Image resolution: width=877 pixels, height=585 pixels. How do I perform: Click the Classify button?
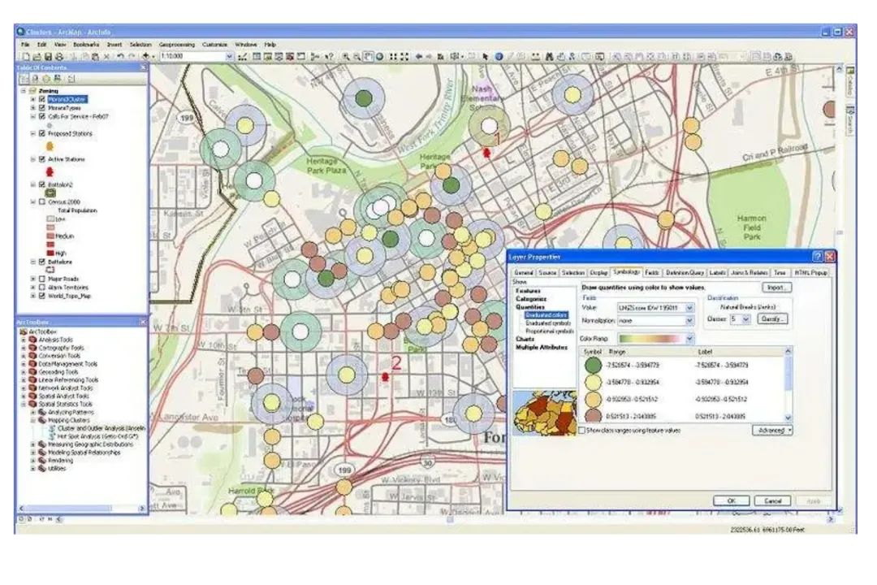[x=773, y=319]
